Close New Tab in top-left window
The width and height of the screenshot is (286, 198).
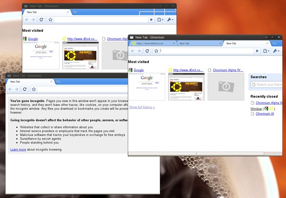pos(68,12)
